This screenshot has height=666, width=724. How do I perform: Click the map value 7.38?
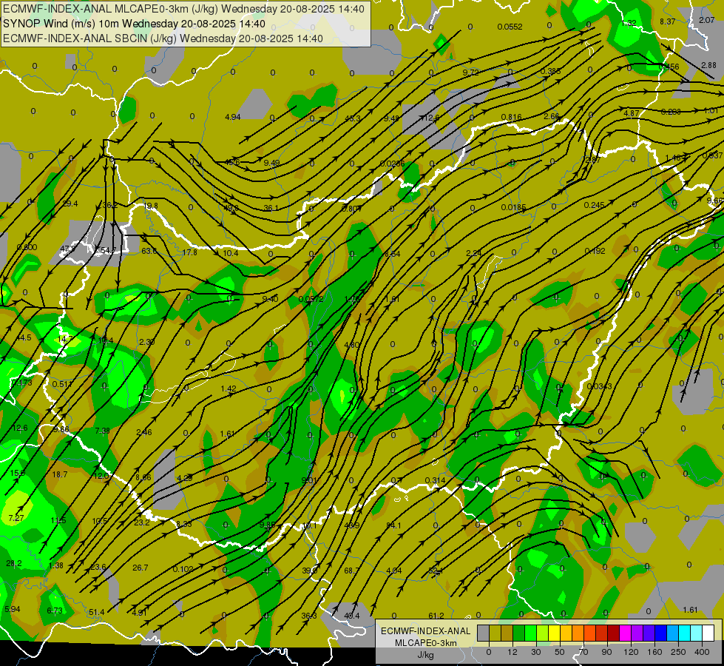[103, 431]
